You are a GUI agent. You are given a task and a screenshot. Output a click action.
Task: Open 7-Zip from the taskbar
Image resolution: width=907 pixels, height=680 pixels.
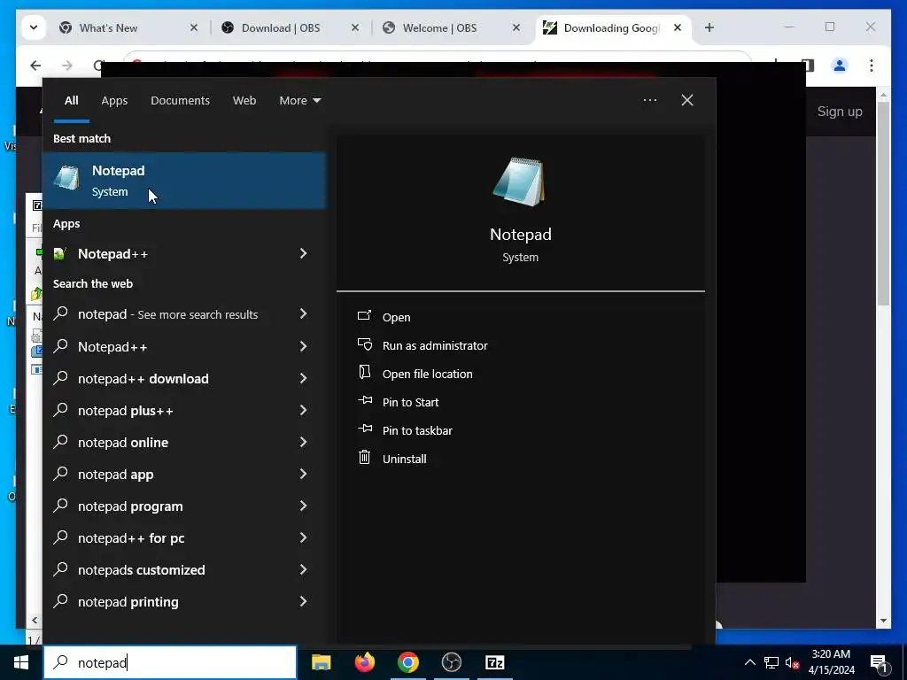tap(494, 662)
